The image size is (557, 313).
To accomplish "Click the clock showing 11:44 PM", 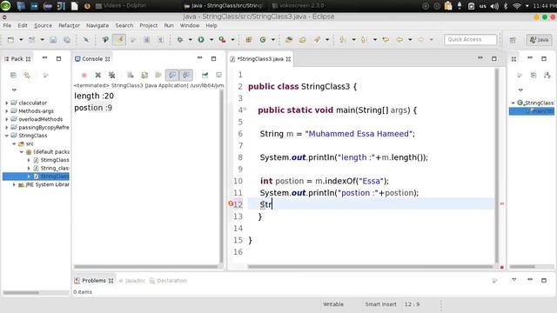I will coord(544,6).
